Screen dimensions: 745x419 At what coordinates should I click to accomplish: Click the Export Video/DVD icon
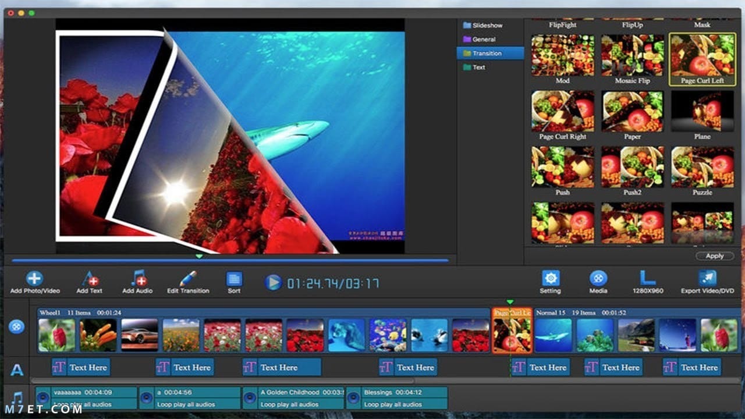tap(707, 278)
